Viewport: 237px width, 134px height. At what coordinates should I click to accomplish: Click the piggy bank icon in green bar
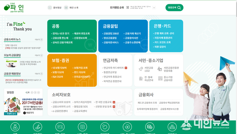pos(105,127)
